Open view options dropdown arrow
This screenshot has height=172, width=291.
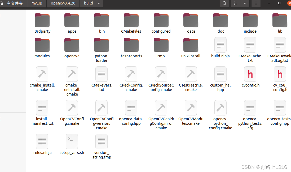coord(245,3)
